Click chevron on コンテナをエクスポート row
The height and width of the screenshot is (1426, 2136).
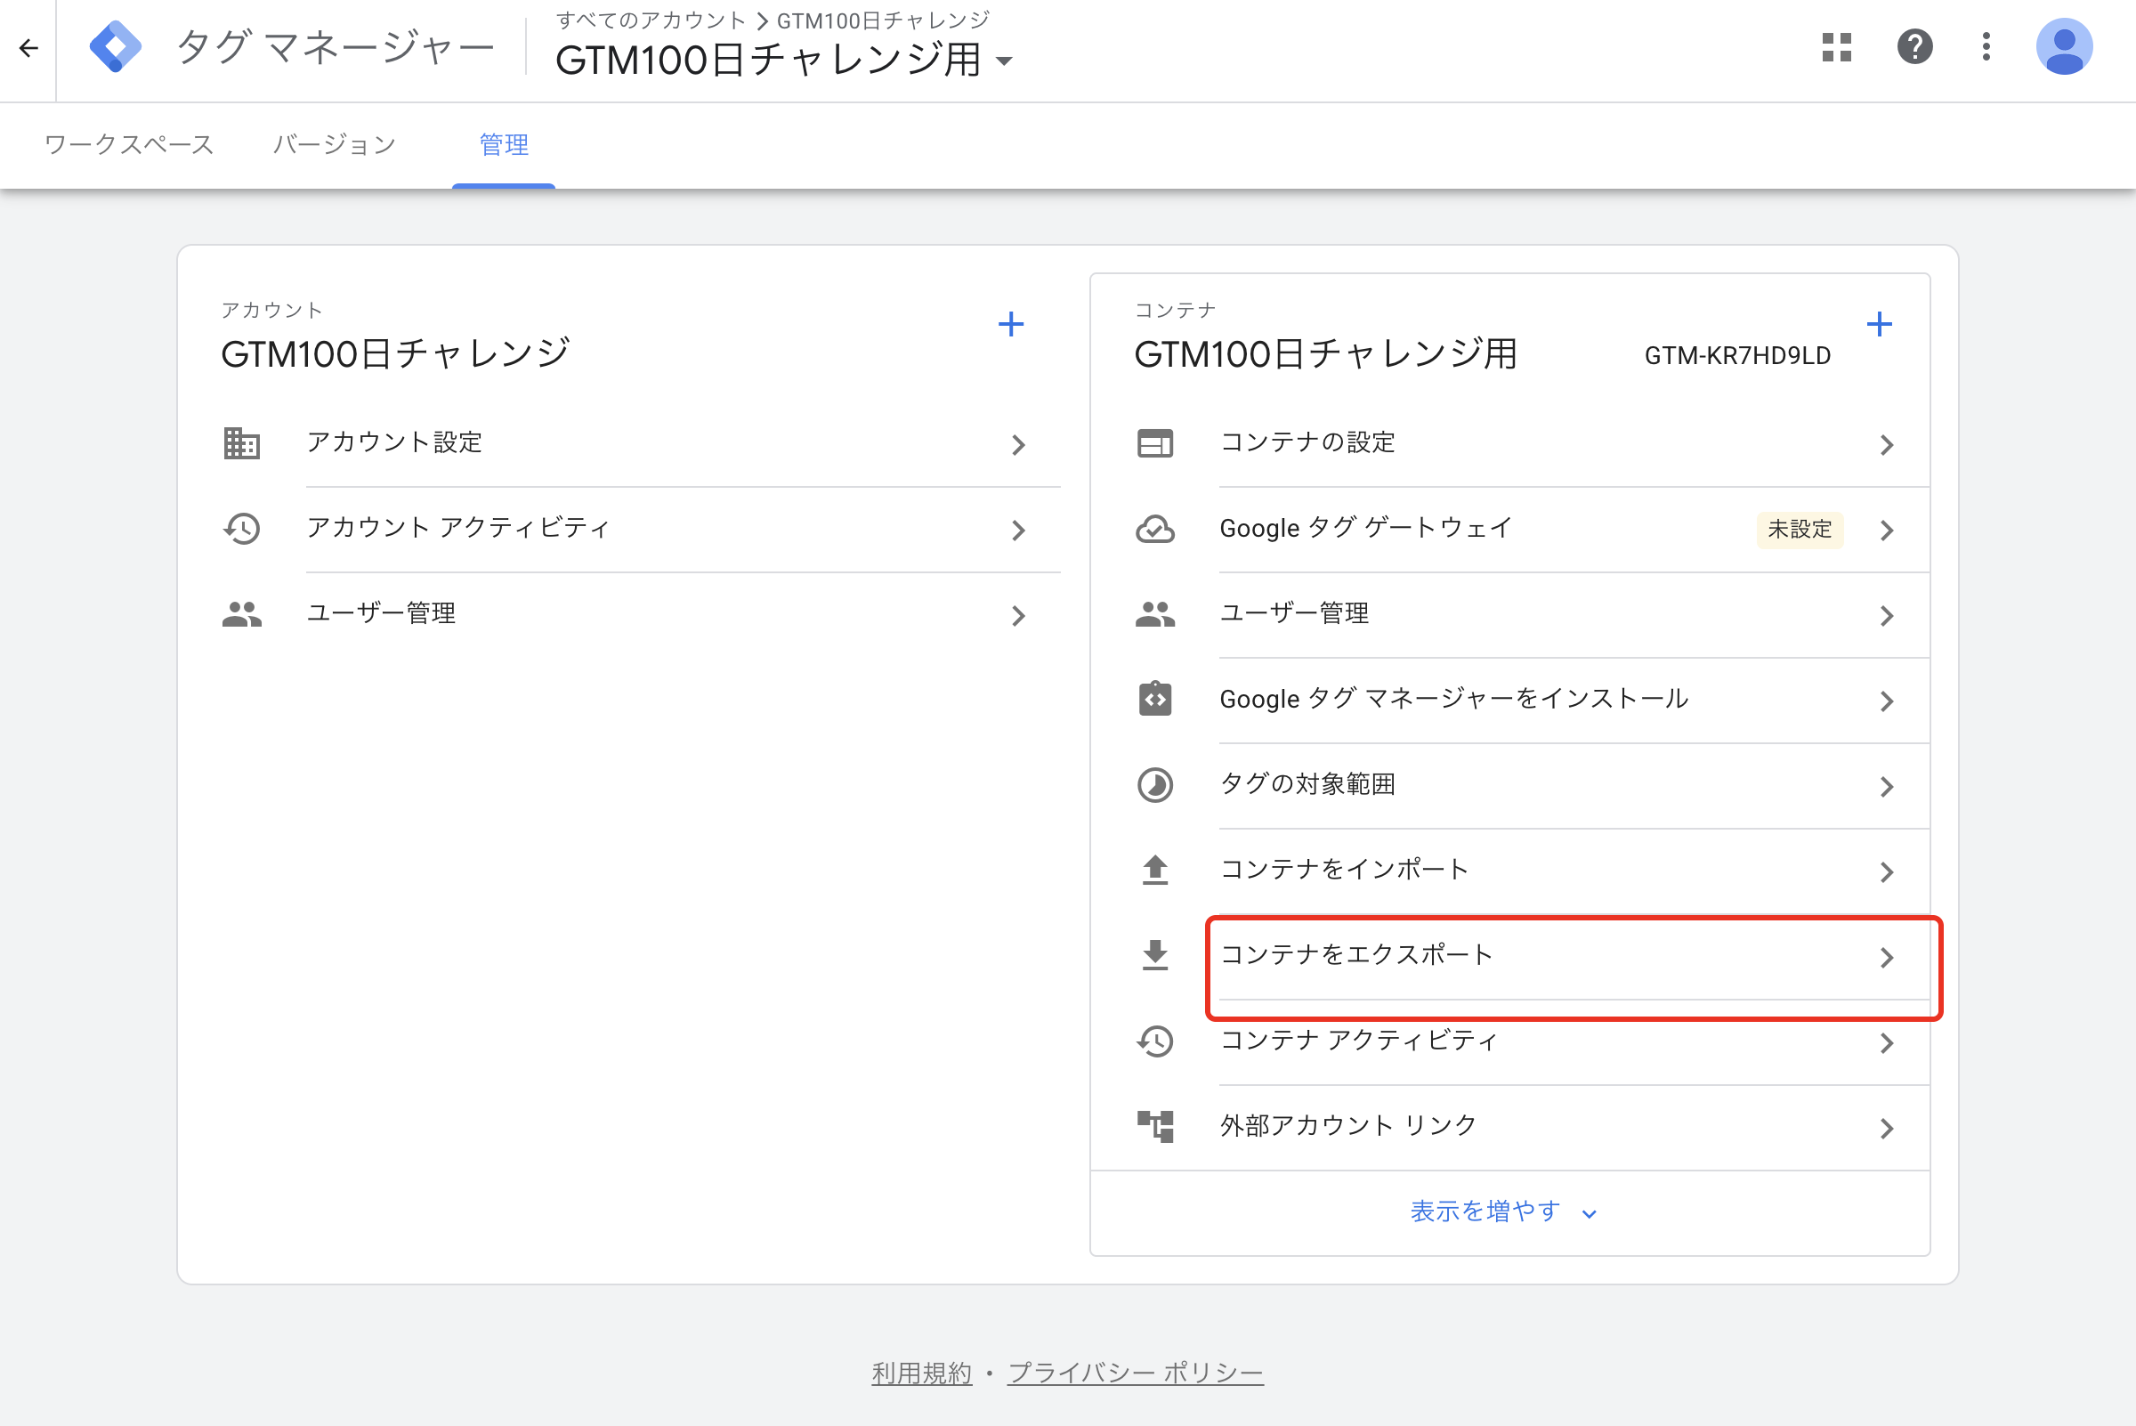click(1886, 958)
